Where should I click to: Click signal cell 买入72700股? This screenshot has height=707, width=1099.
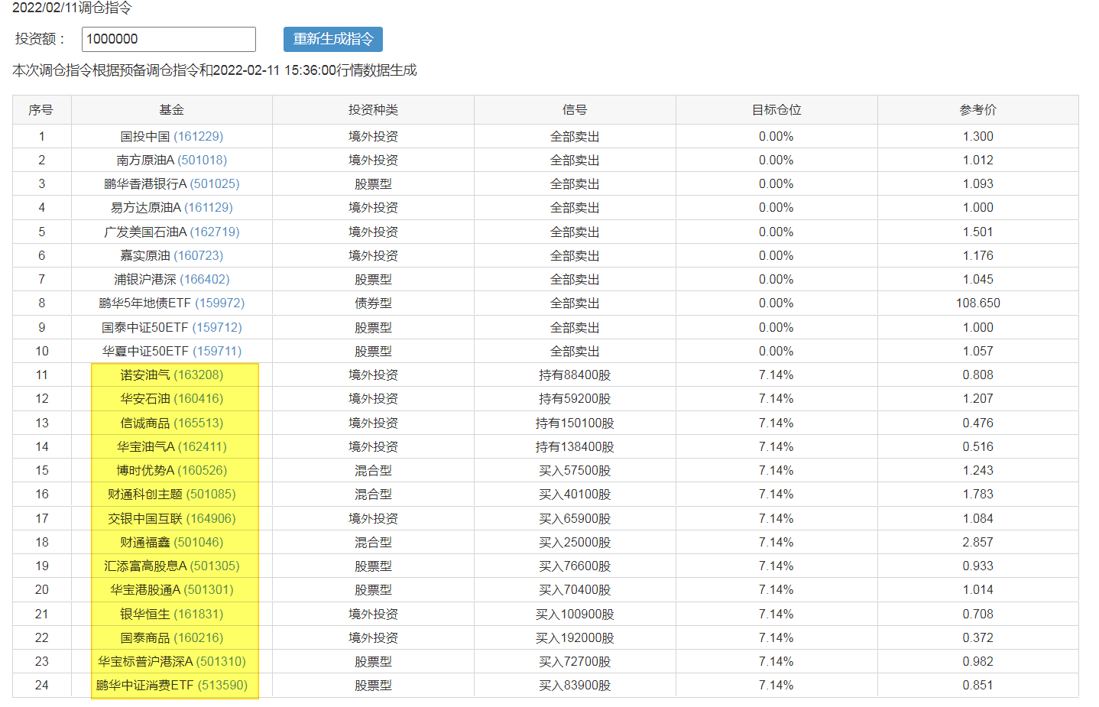575,661
